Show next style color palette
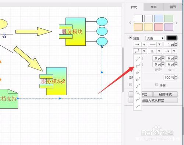 click(x=176, y=23)
